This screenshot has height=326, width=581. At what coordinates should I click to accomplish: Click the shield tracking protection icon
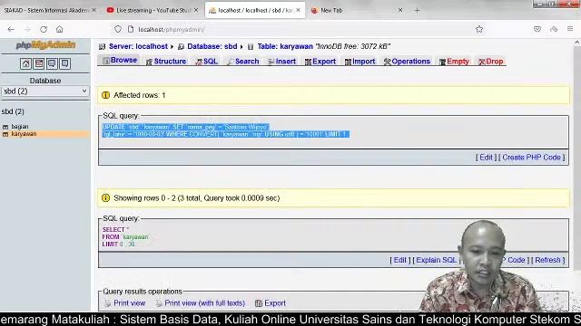pos(118,29)
